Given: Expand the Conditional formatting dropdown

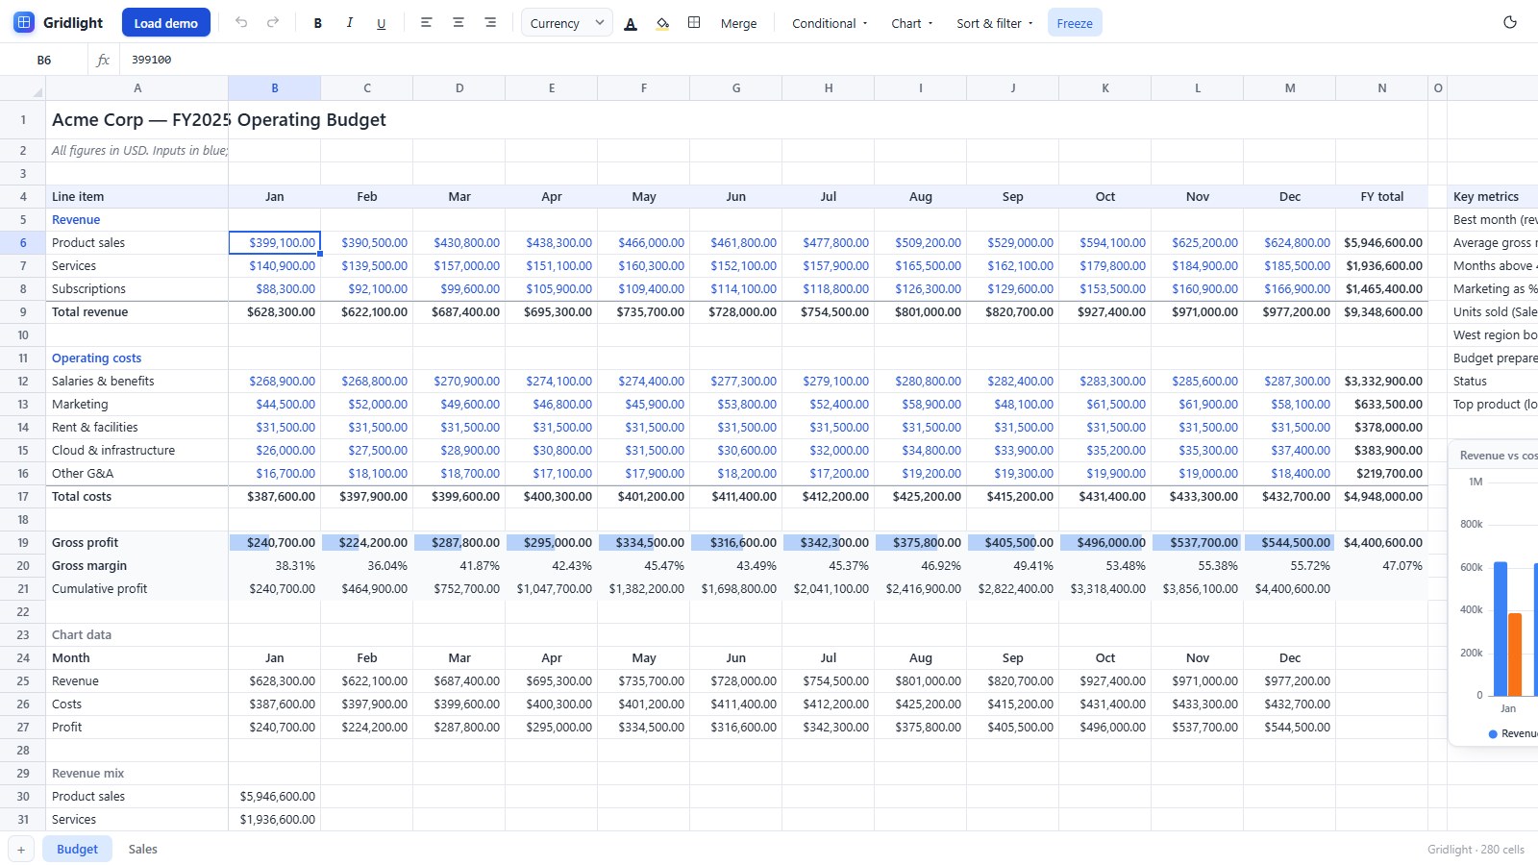Looking at the screenshot, I should pyautogui.click(x=830, y=23).
